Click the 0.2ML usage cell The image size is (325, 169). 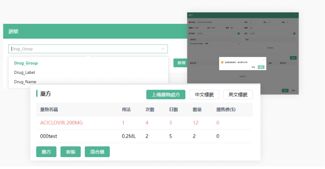coord(129,136)
